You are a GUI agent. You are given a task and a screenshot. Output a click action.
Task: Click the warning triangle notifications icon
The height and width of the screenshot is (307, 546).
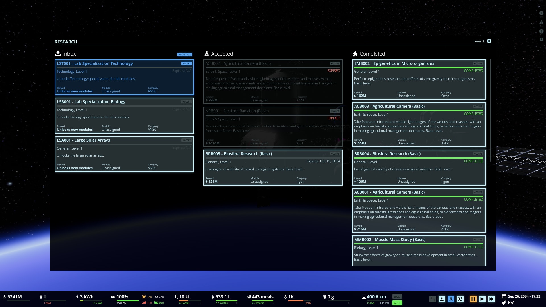click(541, 22)
